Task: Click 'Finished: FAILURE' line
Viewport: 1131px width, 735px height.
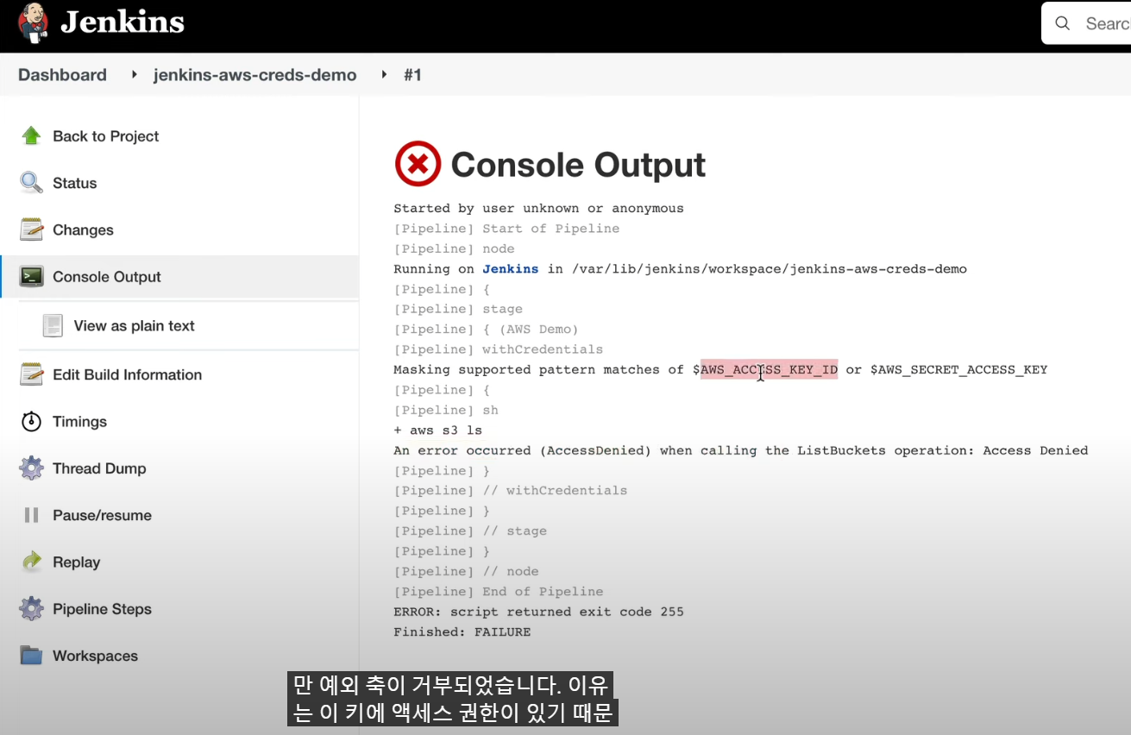Action: pos(462,632)
